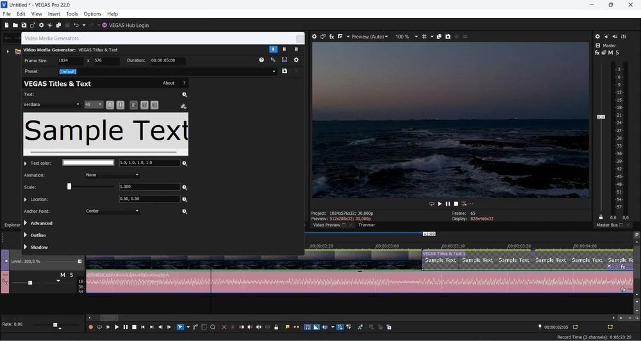Click the Duration input field
The height and width of the screenshot is (341, 641).
(x=167, y=60)
